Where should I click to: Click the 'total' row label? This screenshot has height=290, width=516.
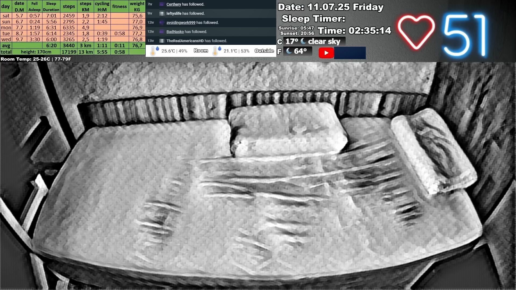(x=6, y=52)
